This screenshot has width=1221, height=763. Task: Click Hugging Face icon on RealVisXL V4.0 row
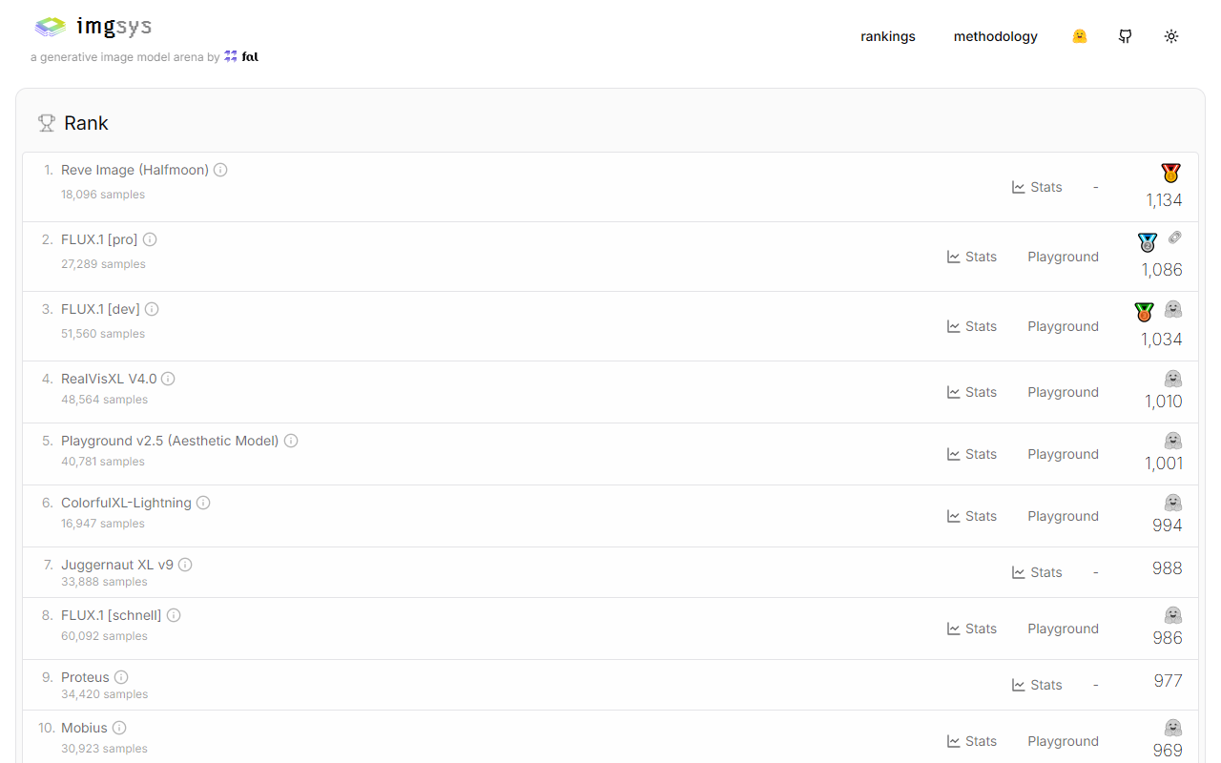(1173, 379)
